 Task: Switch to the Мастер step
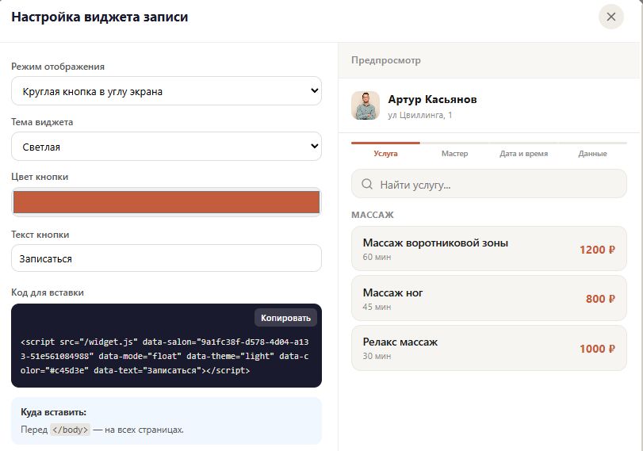click(454, 153)
